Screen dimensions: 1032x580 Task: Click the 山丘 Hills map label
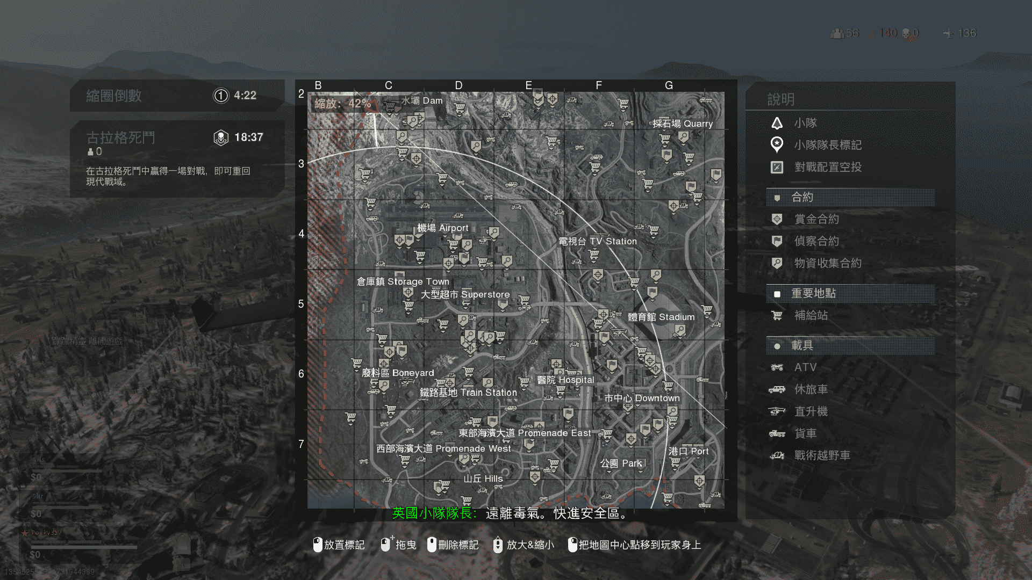pyautogui.click(x=483, y=479)
